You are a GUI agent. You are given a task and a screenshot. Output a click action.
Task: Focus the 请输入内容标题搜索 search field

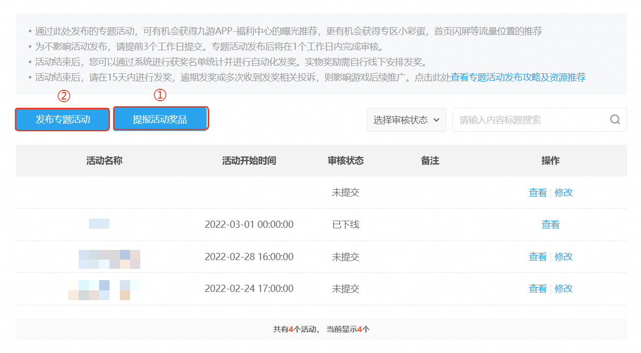click(529, 120)
